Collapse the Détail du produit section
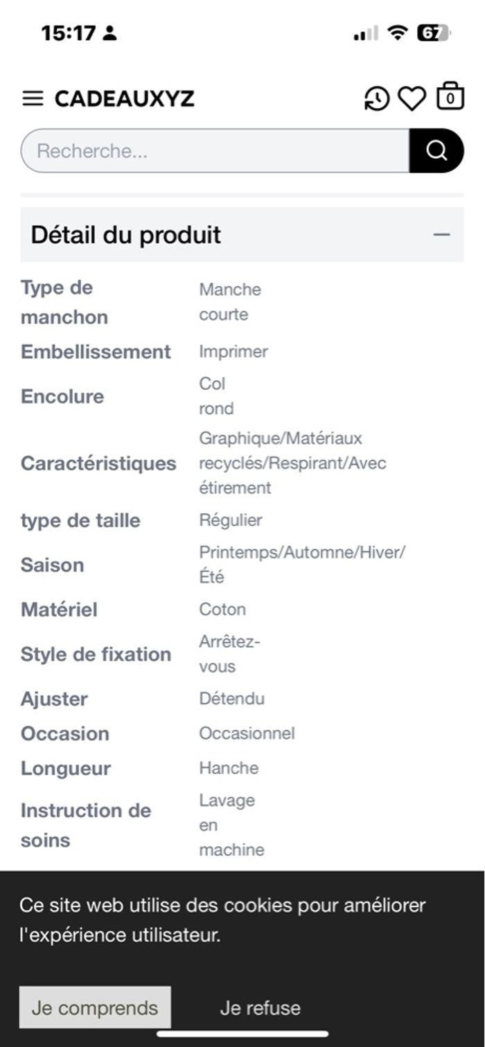Viewport: 485px width, 1047px height. point(441,235)
